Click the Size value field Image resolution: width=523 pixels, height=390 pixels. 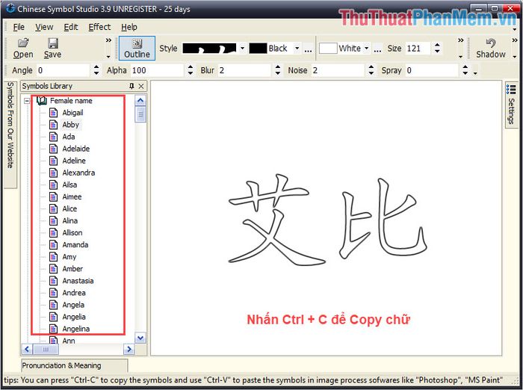tap(419, 49)
